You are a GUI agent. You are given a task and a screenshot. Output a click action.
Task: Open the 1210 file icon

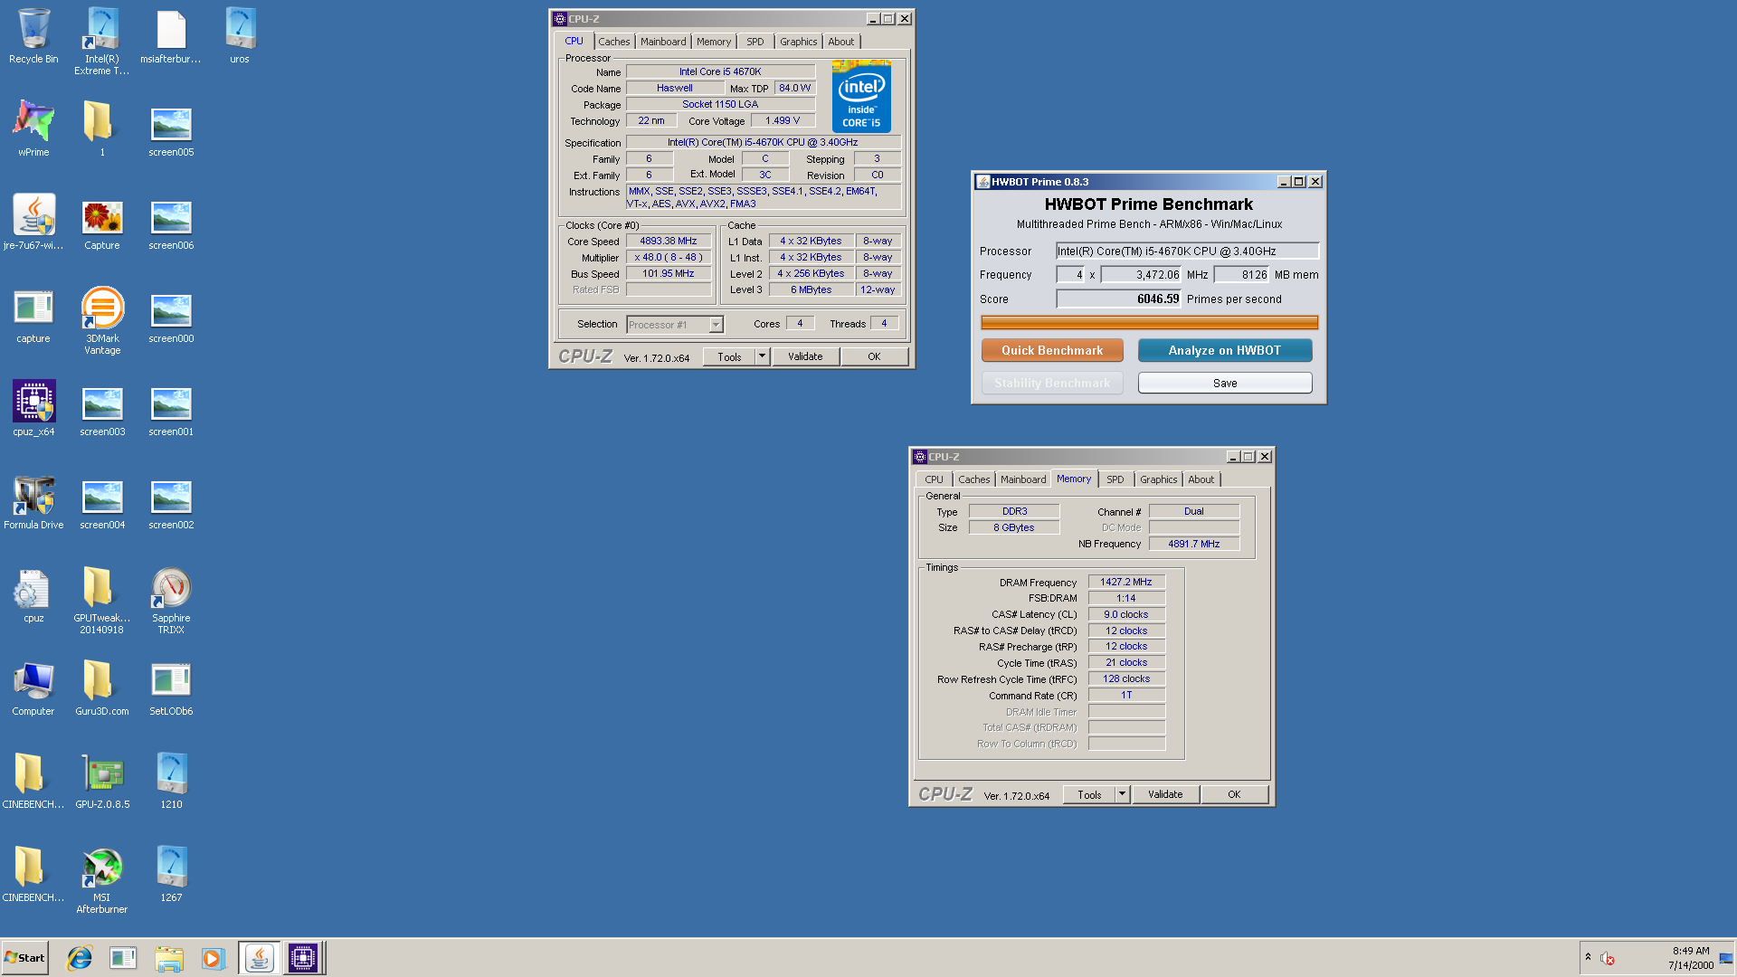(171, 781)
